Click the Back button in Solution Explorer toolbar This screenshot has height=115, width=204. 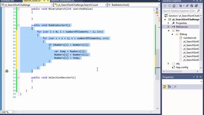pyautogui.click(x=165, y=6)
